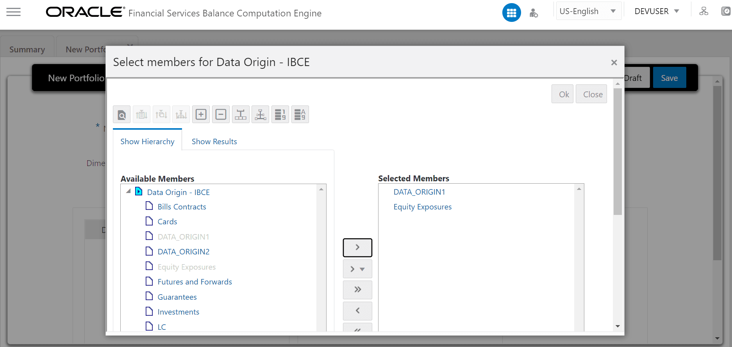The width and height of the screenshot is (732, 347).
Task: Select Cards in Available Members
Action: 167,222
